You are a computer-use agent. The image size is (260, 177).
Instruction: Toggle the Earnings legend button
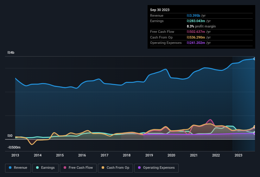45,168
